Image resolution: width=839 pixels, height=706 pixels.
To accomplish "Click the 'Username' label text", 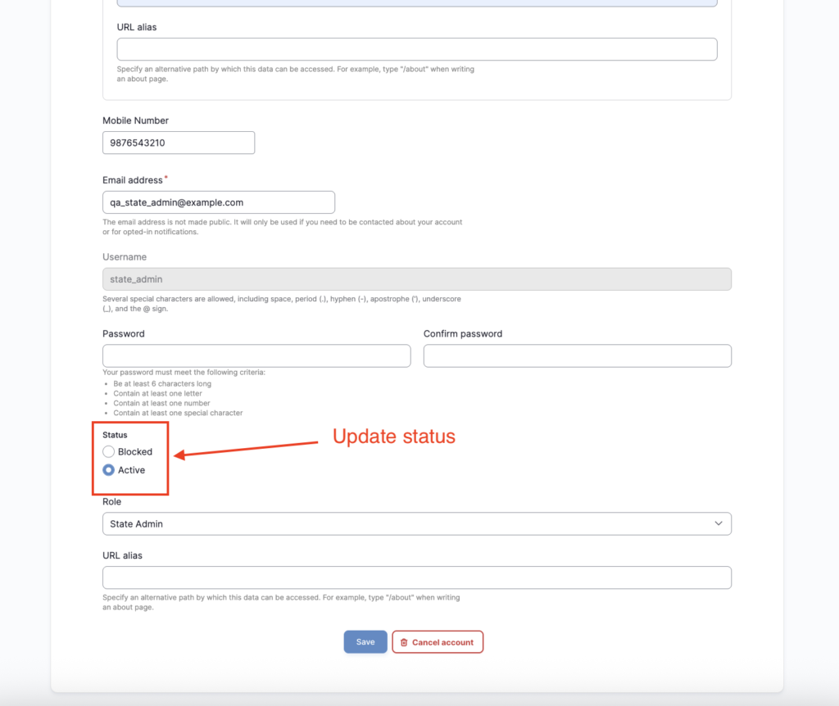I will click(125, 257).
